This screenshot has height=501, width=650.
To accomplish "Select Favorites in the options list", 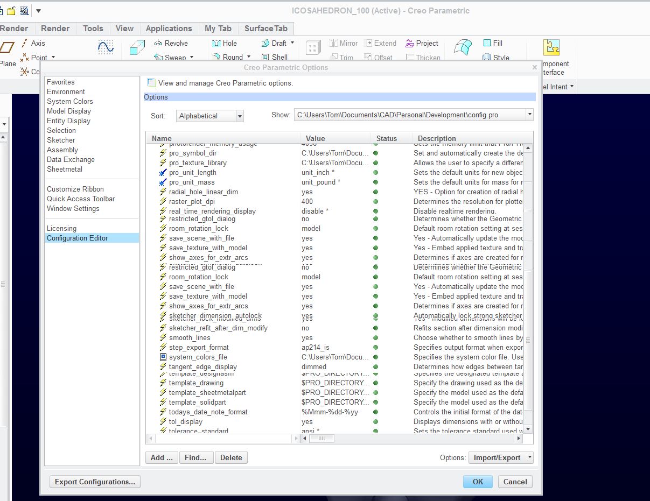I will (61, 82).
